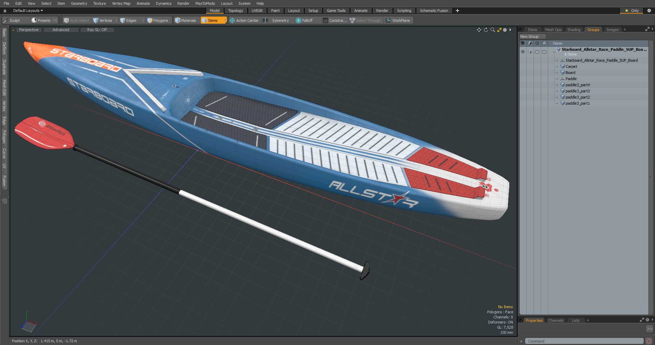This screenshot has width=655, height=345.
Task: Open the Geometry menu
Action: (79, 3)
